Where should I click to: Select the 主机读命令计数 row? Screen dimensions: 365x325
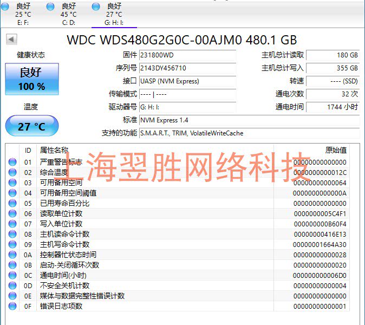(x=178, y=234)
